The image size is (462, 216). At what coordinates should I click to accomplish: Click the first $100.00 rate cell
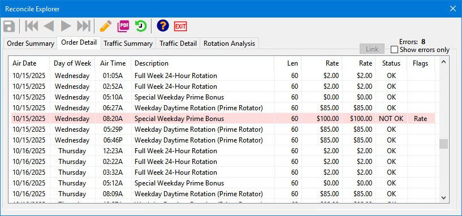[322, 119]
